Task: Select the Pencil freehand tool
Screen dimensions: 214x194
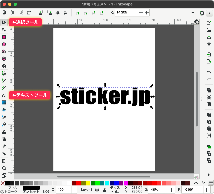Action: (x=4, y=81)
